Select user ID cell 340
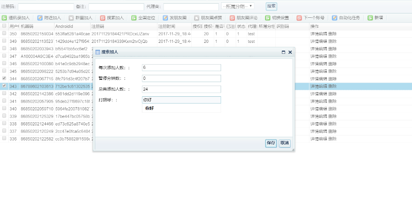The width and height of the screenshot is (412, 197). click(14, 109)
